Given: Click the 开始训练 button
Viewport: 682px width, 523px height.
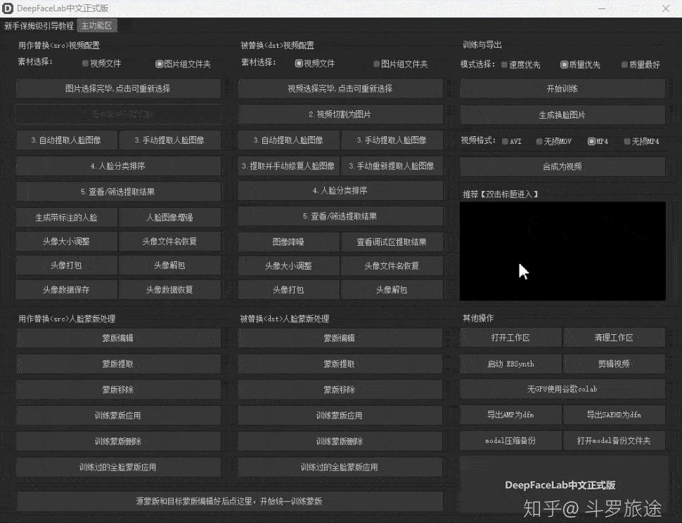Looking at the screenshot, I should [x=562, y=88].
